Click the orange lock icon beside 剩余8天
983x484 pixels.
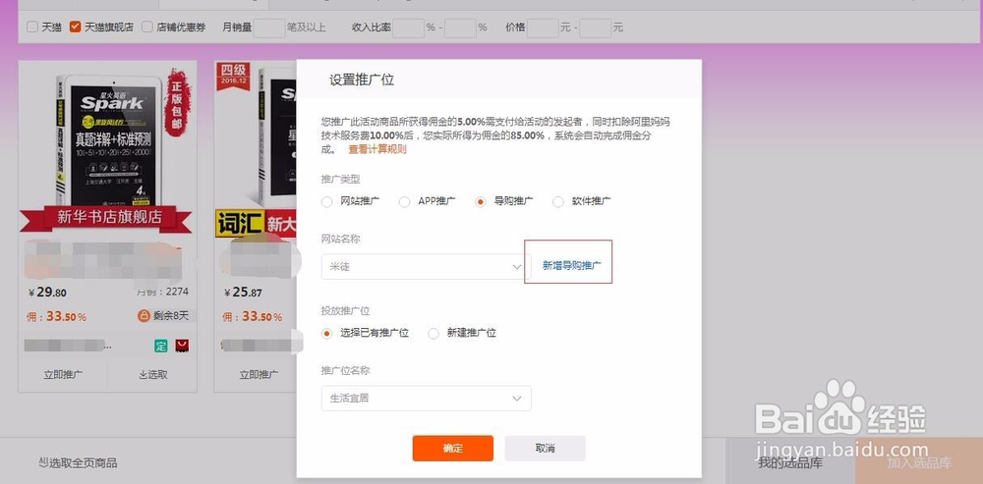tap(144, 315)
